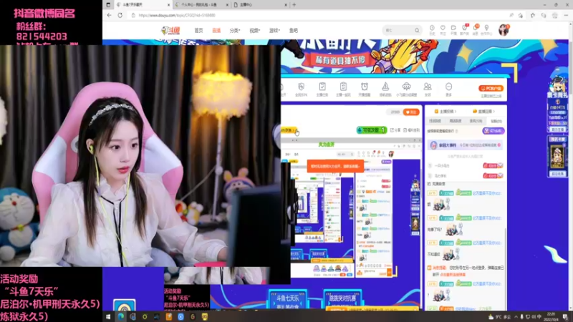Click the user avatar in header
Screen dimensions: 573x322
pyautogui.click(x=504, y=30)
